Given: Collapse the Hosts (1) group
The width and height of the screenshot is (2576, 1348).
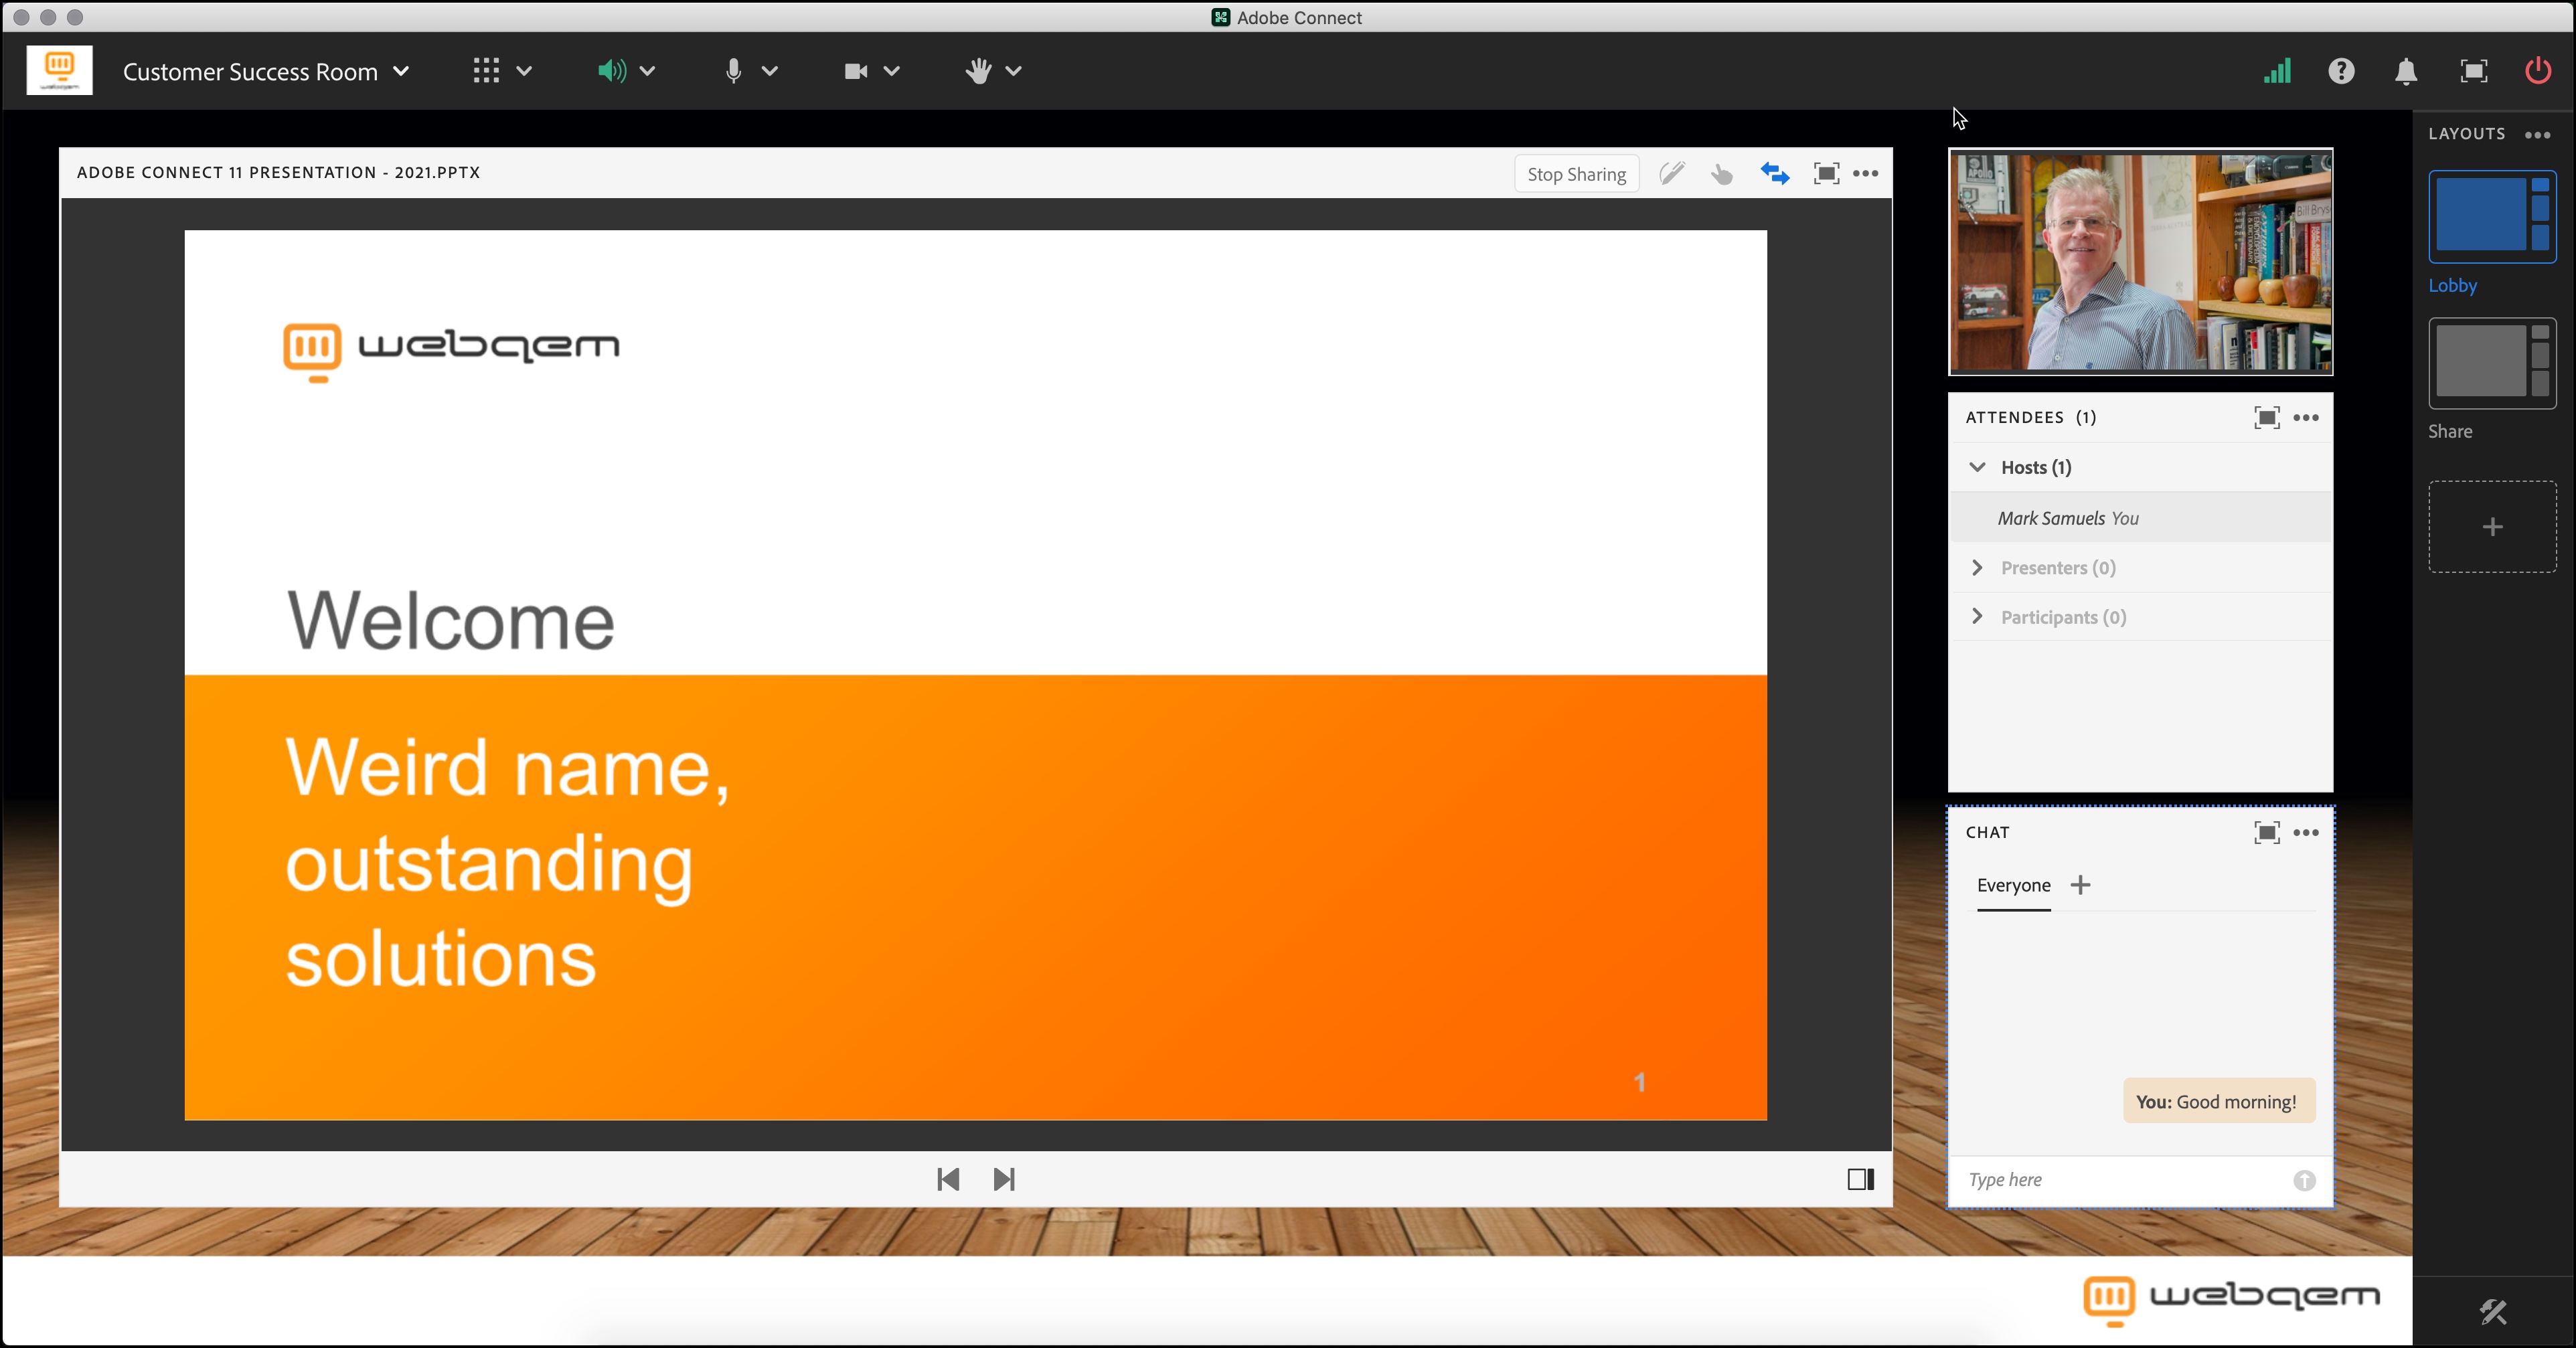Looking at the screenshot, I should (x=1977, y=467).
